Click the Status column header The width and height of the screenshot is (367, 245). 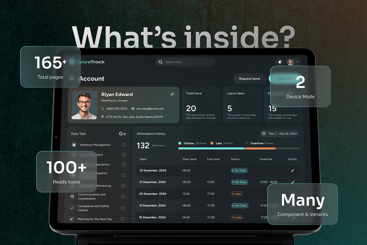(235, 159)
